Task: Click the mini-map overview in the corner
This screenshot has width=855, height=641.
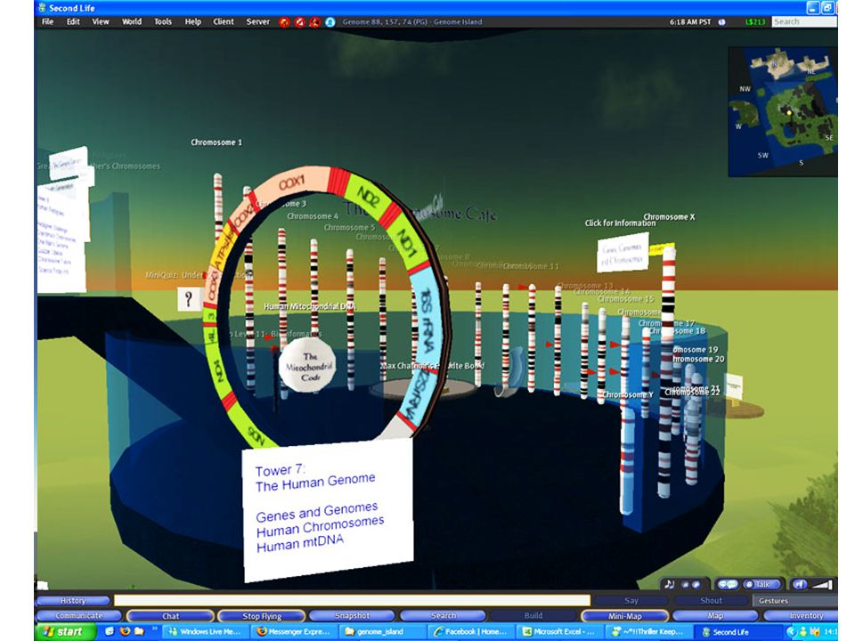Action: pos(783,112)
